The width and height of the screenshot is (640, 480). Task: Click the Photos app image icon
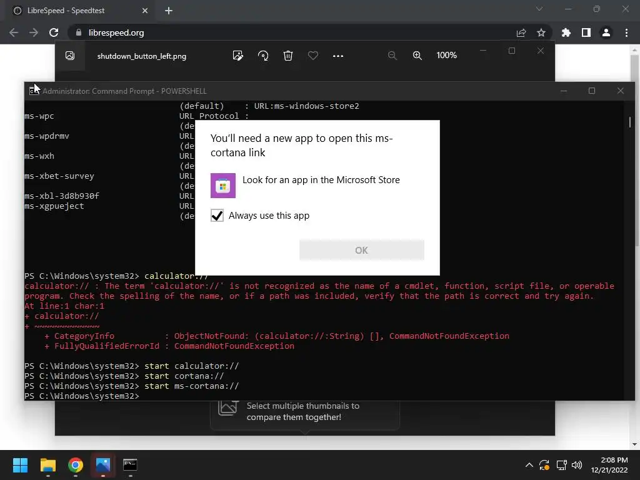coord(70,56)
